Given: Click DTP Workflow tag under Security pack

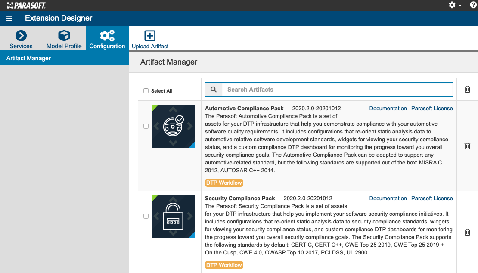Looking at the screenshot, I should [x=224, y=265].
